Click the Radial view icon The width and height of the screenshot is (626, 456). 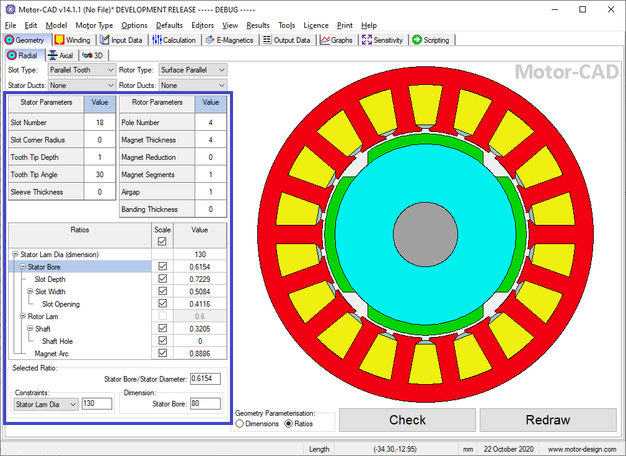coord(12,56)
